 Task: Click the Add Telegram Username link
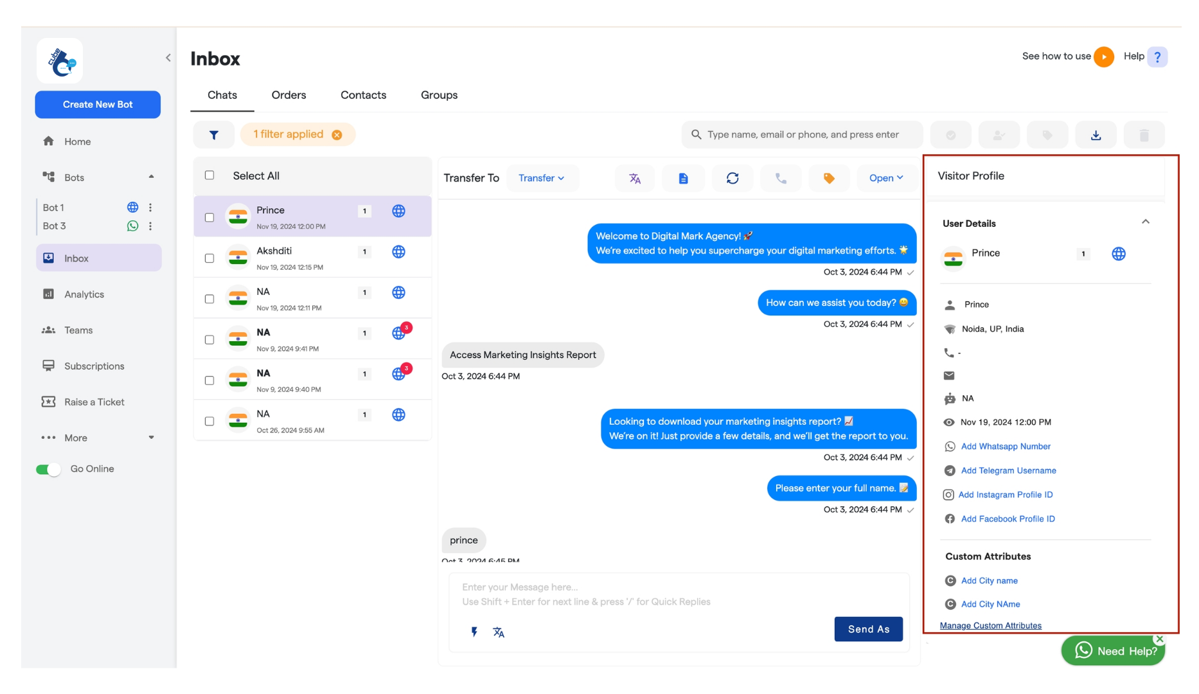1008,471
